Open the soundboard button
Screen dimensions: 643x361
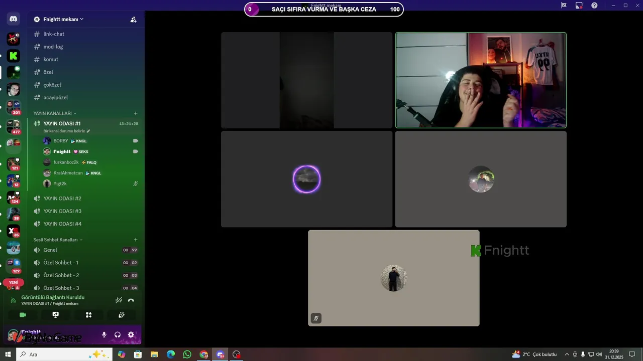tap(122, 315)
